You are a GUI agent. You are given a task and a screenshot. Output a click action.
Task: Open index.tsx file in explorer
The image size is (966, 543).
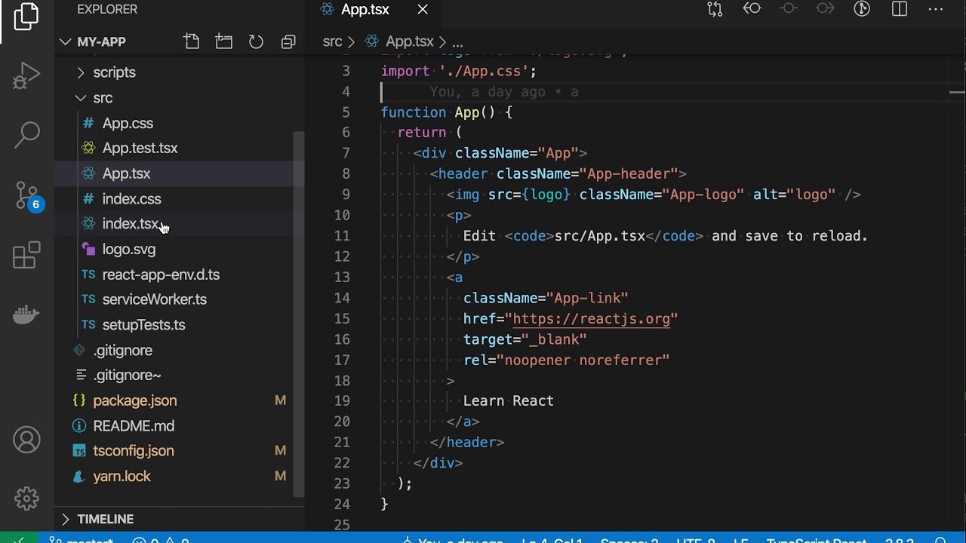[131, 224]
